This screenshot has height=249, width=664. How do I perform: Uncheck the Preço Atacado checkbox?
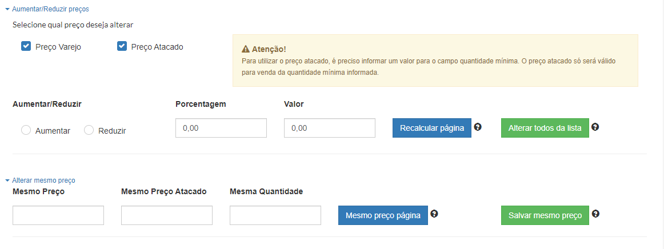122,47
